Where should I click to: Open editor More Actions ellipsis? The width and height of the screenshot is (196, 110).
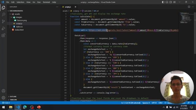193,7
